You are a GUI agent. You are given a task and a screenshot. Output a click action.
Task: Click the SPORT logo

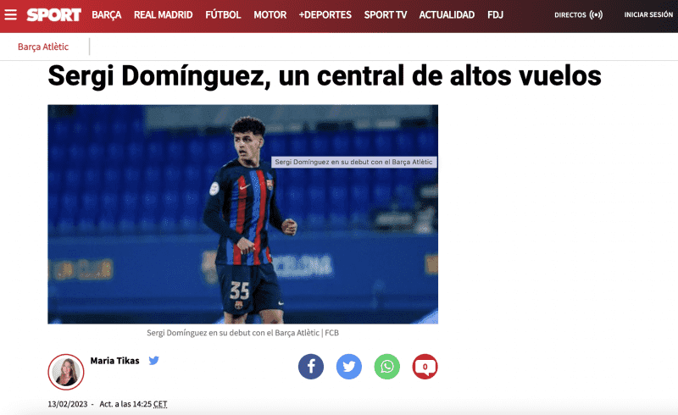click(53, 15)
